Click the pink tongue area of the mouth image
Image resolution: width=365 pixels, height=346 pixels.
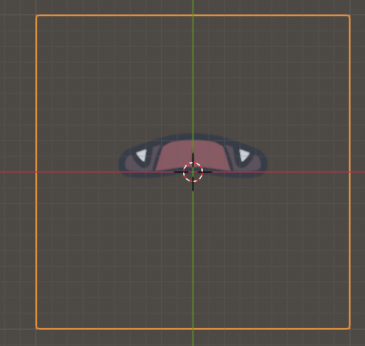click(x=193, y=155)
